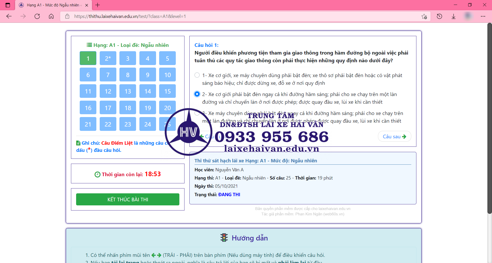Image resolution: width=492 pixels, height=263 pixels.
Task: Close the Hạng A1 browser tab
Action: pos(87,5)
